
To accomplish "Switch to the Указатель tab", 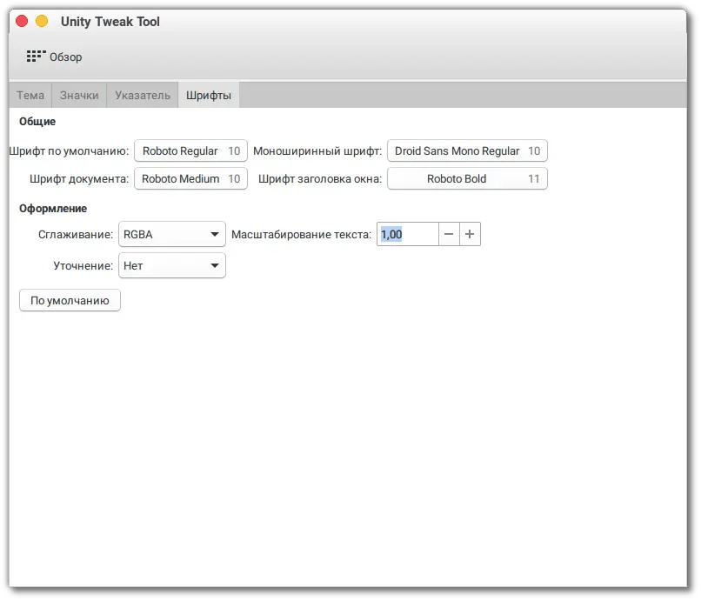I will click(143, 96).
